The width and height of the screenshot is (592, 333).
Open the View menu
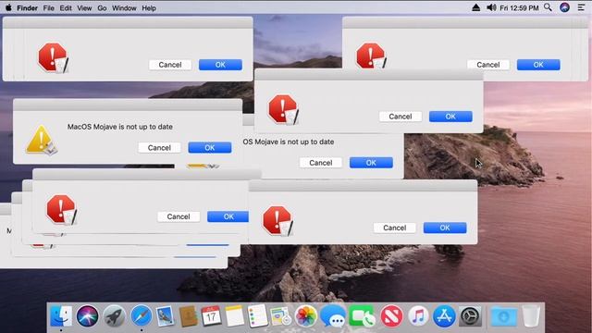pos(84,8)
